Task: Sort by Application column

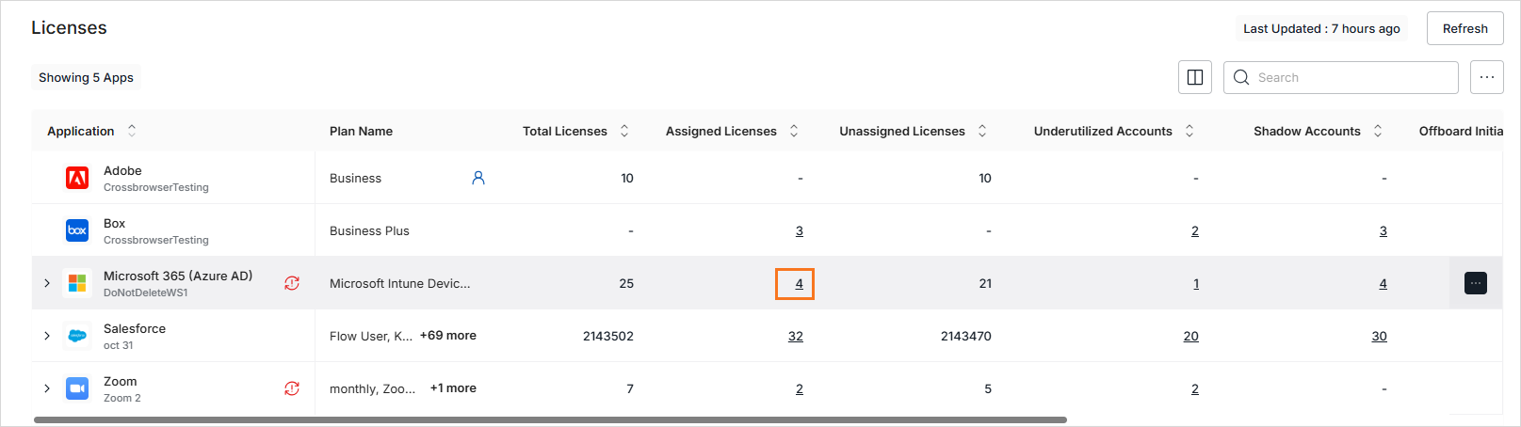Action: tap(132, 131)
